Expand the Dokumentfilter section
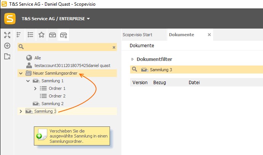 (x=132, y=59)
